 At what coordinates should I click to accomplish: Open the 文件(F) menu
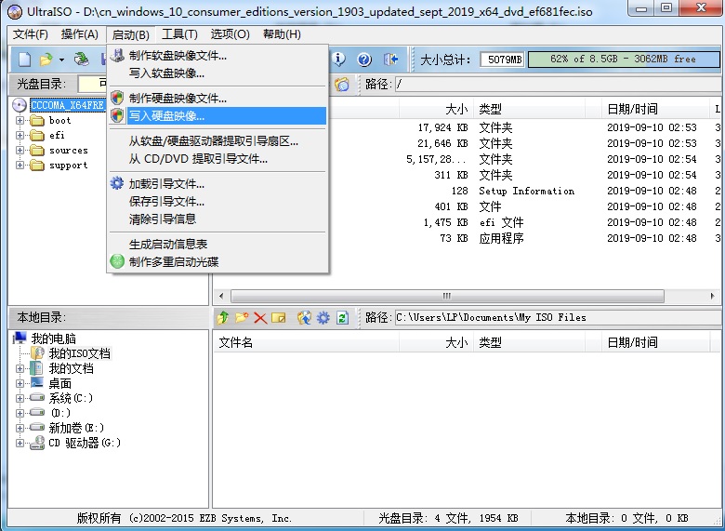30,34
